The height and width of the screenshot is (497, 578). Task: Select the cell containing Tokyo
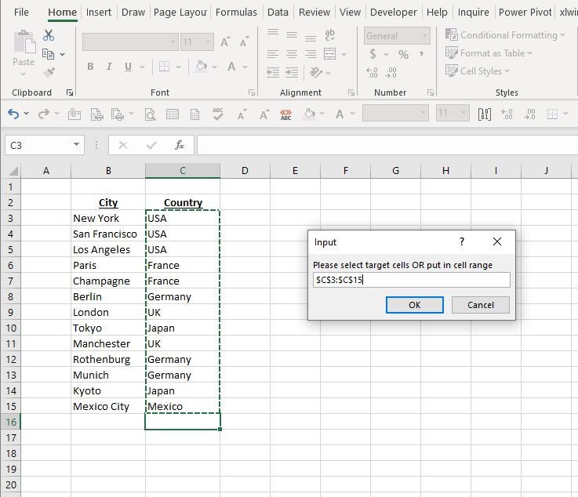(x=108, y=328)
